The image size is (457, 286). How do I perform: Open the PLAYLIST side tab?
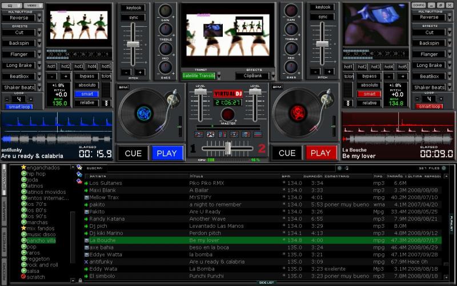(x=452, y=224)
